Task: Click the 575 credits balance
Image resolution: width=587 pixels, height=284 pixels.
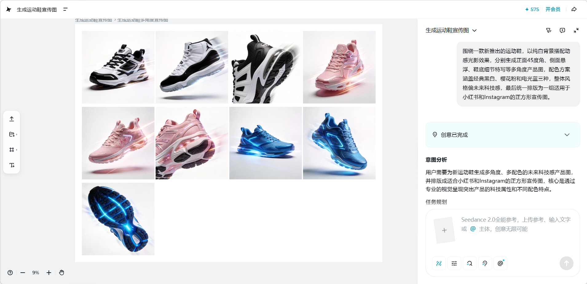Action: (x=532, y=10)
